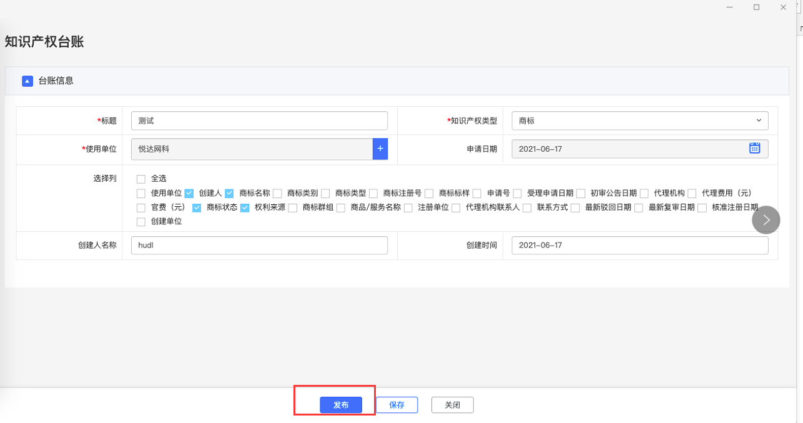Click the 保存 button
This screenshot has width=803, height=423.
click(x=397, y=405)
